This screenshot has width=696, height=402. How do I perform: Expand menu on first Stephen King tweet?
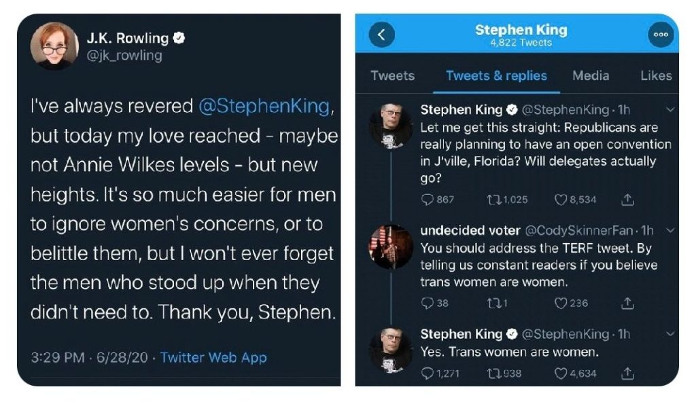[670, 109]
